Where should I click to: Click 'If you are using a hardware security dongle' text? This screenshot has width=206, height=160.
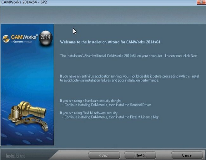click(91, 101)
